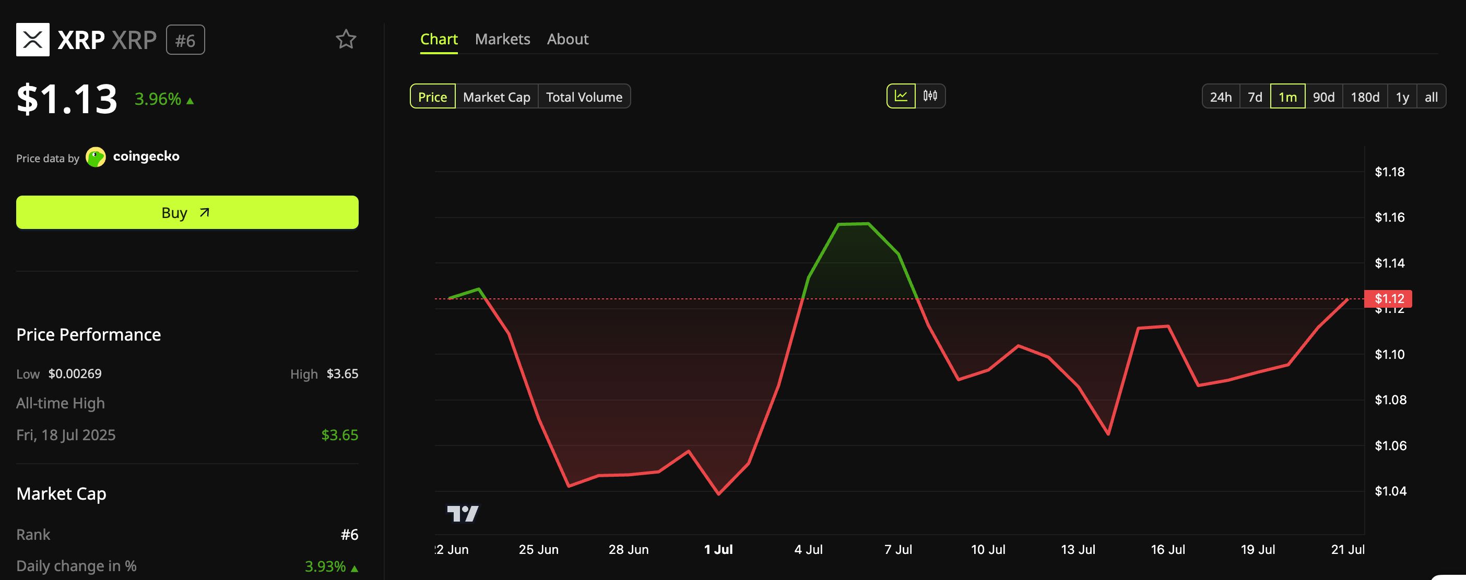
Task: Set chart range to 7d
Action: point(1255,96)
